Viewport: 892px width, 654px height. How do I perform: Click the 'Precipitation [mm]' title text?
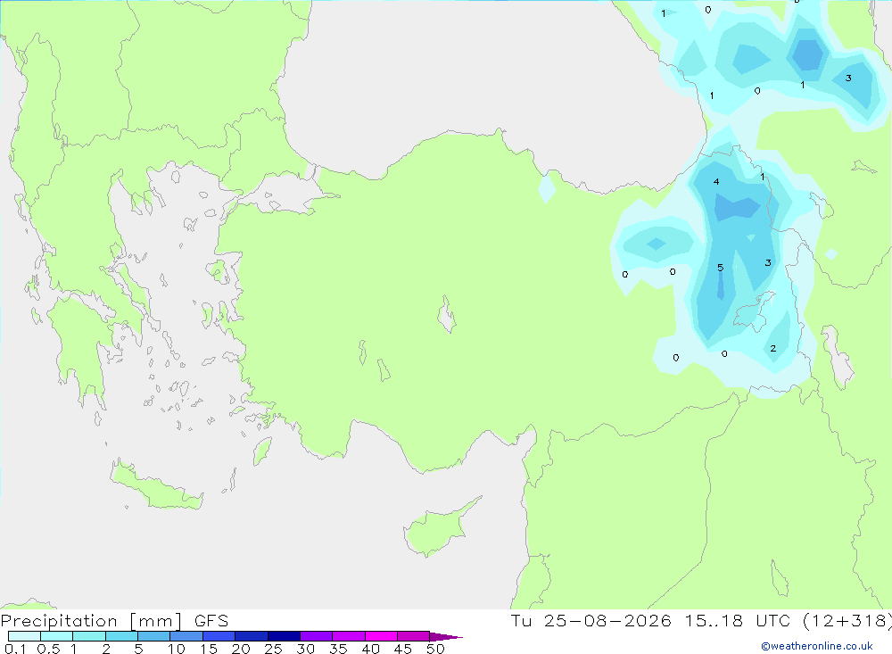(91, 621)
